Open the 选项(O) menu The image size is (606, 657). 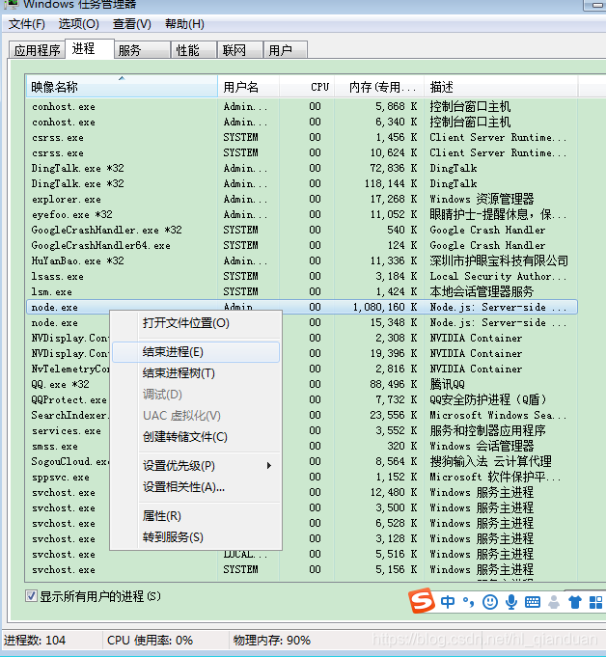[x=79, y=24]
